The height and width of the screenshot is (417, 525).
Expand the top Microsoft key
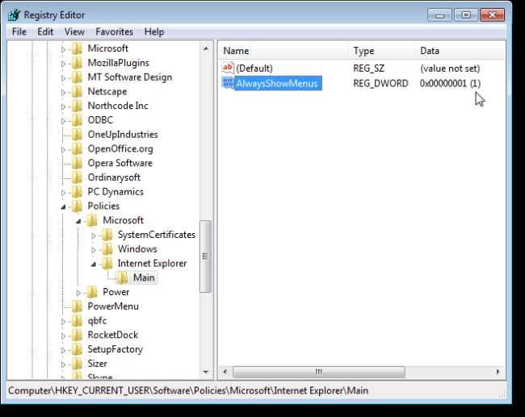click(63, 49)
